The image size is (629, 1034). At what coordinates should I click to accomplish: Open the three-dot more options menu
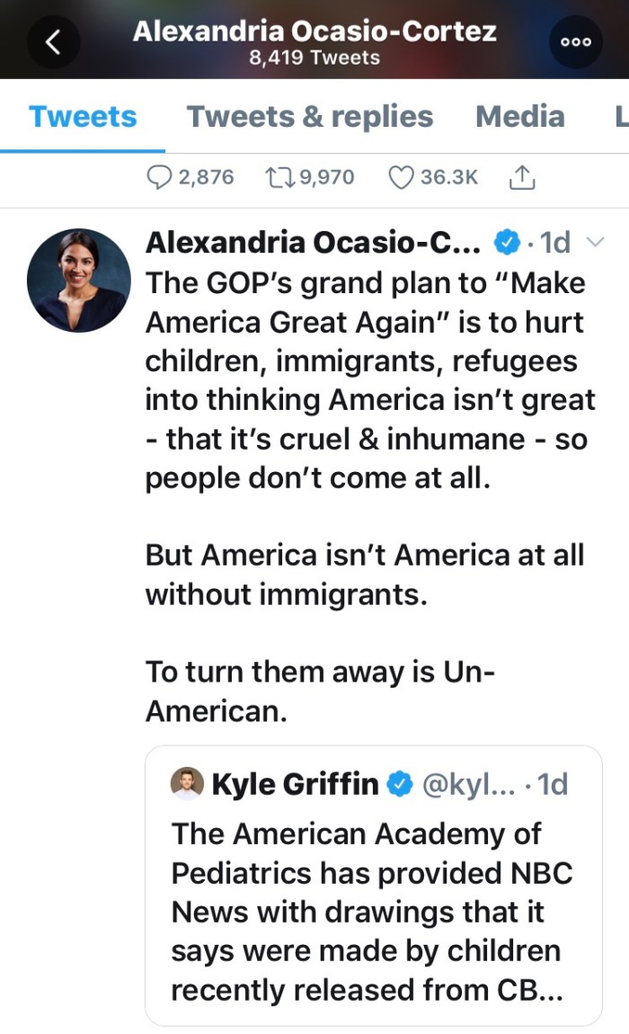[574, 42]
